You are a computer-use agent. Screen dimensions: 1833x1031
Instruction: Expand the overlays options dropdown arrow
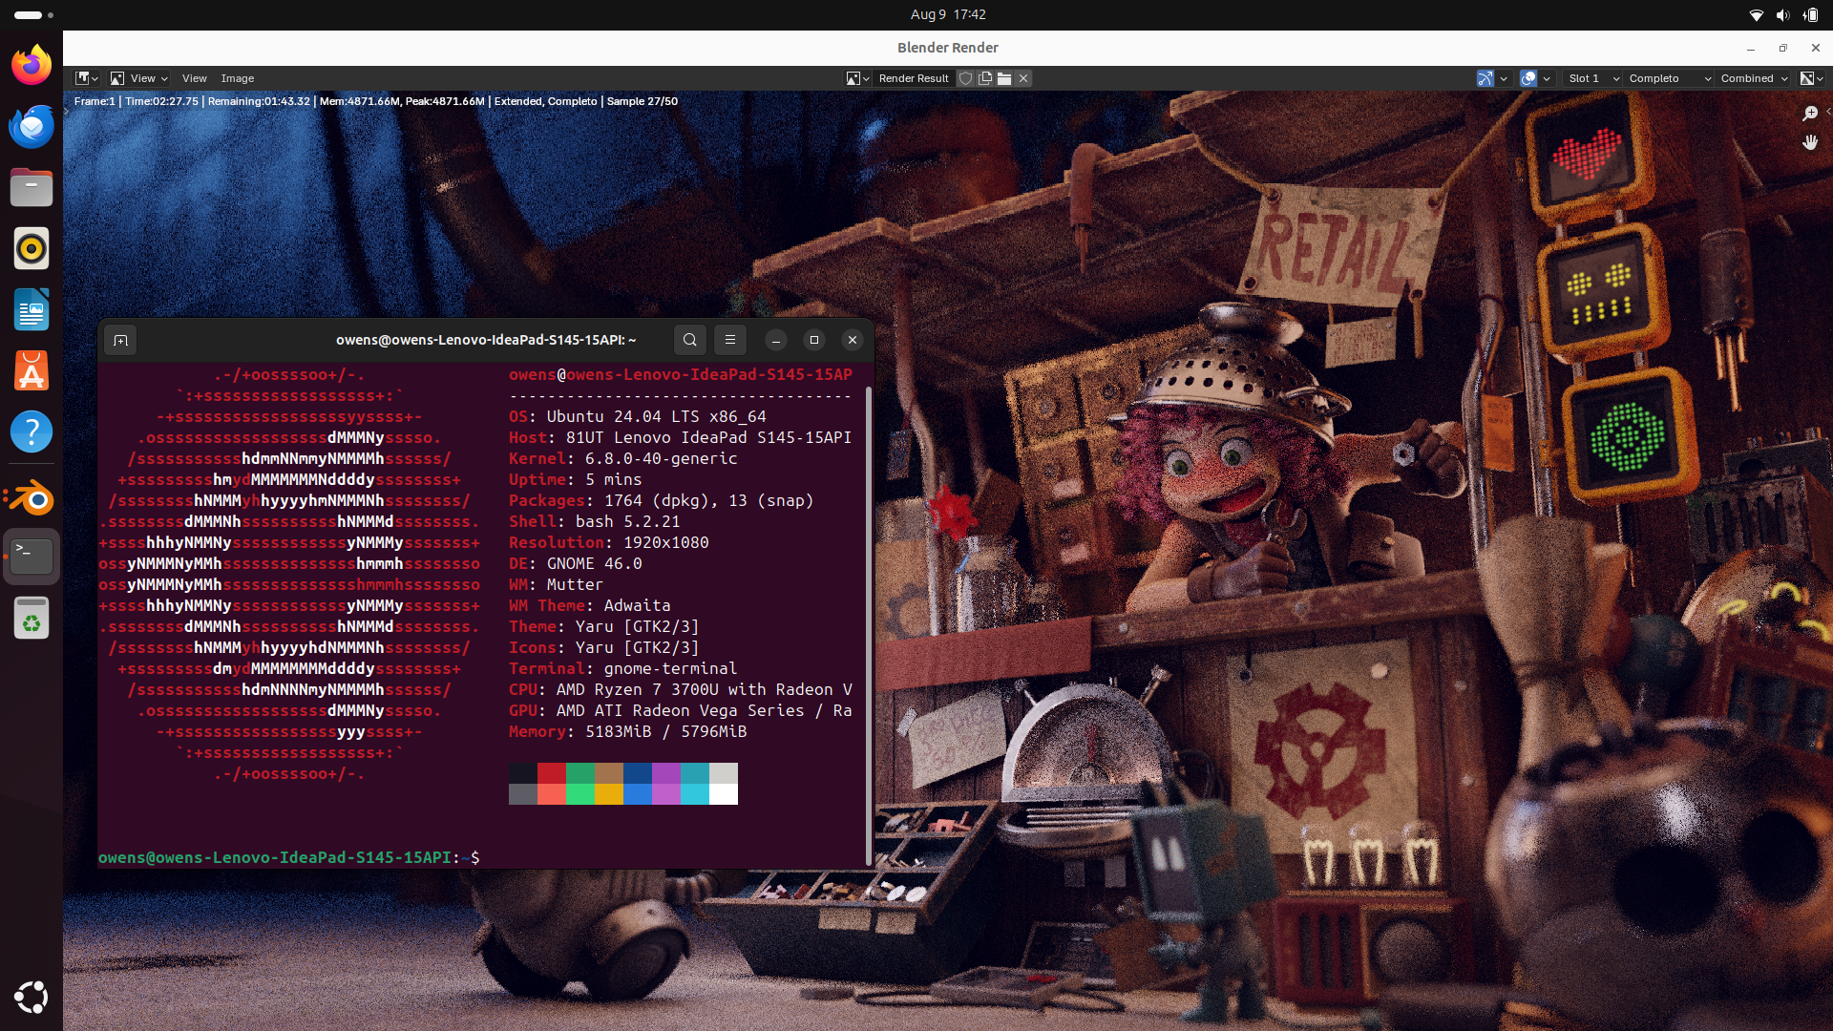tap(1547, 78)
